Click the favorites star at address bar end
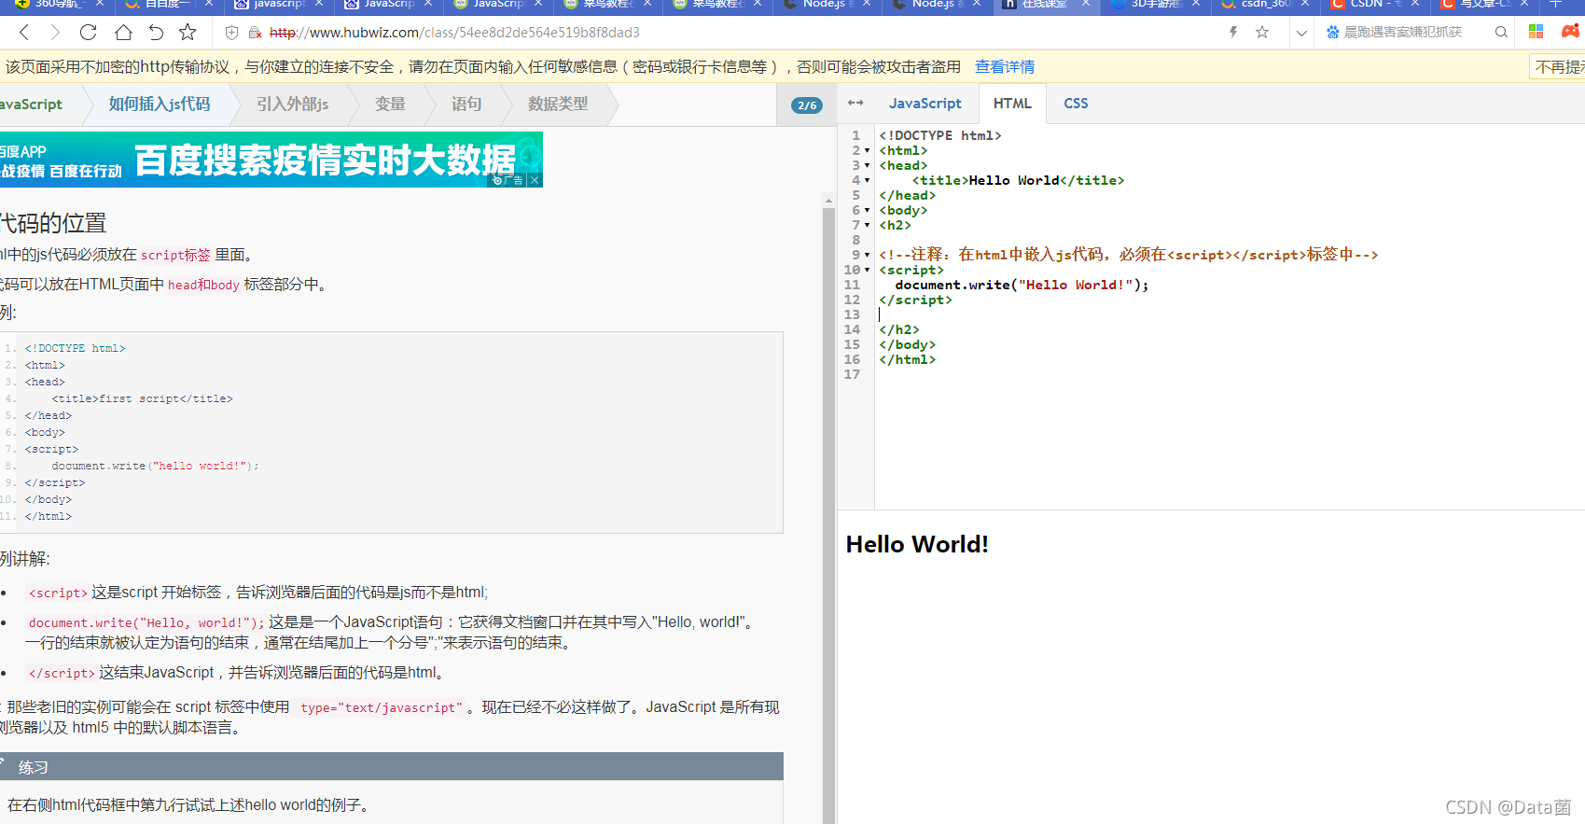 1262,33
